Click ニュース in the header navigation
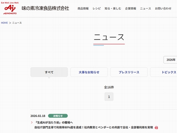Image resolution: width=177 pixels, height=133 pixels. pos(145,9)
